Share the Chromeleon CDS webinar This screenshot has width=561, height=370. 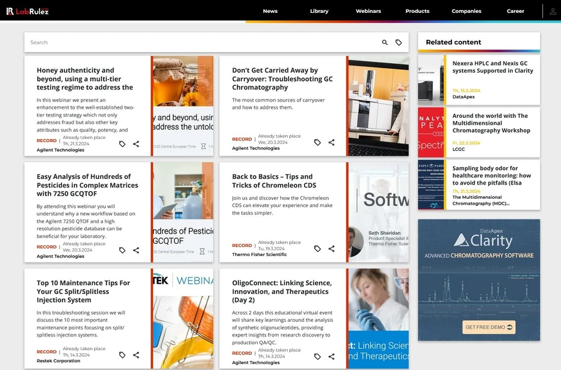(x=331, y=248)
